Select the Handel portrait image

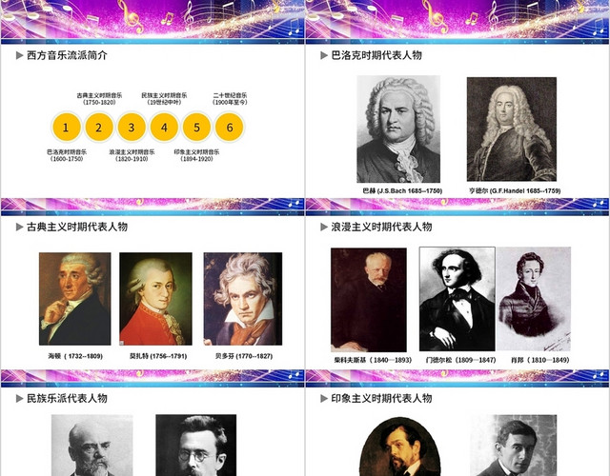pyautogui.click(x=512, y=129)
